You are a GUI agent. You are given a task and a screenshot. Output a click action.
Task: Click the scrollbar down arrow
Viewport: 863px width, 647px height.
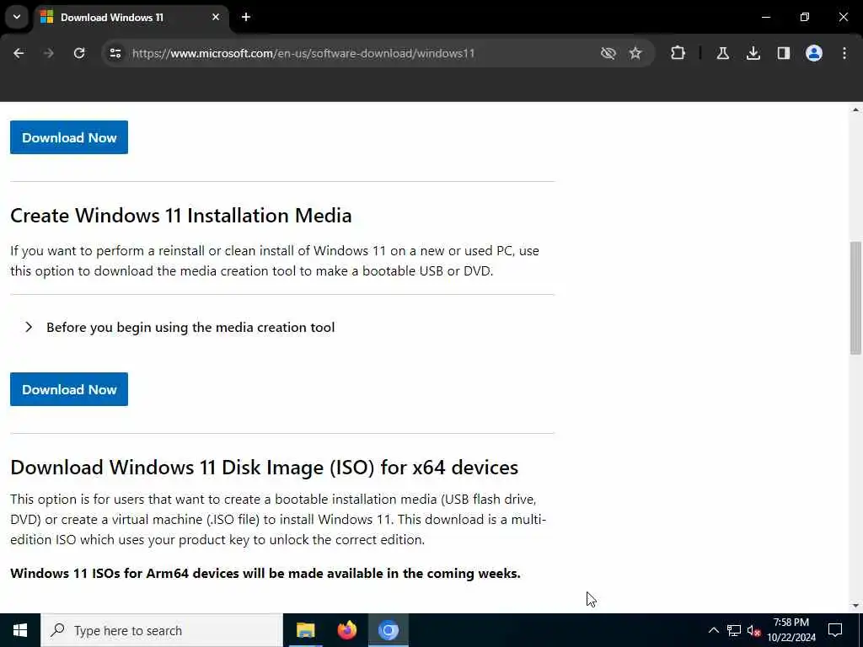coord(855,606)
